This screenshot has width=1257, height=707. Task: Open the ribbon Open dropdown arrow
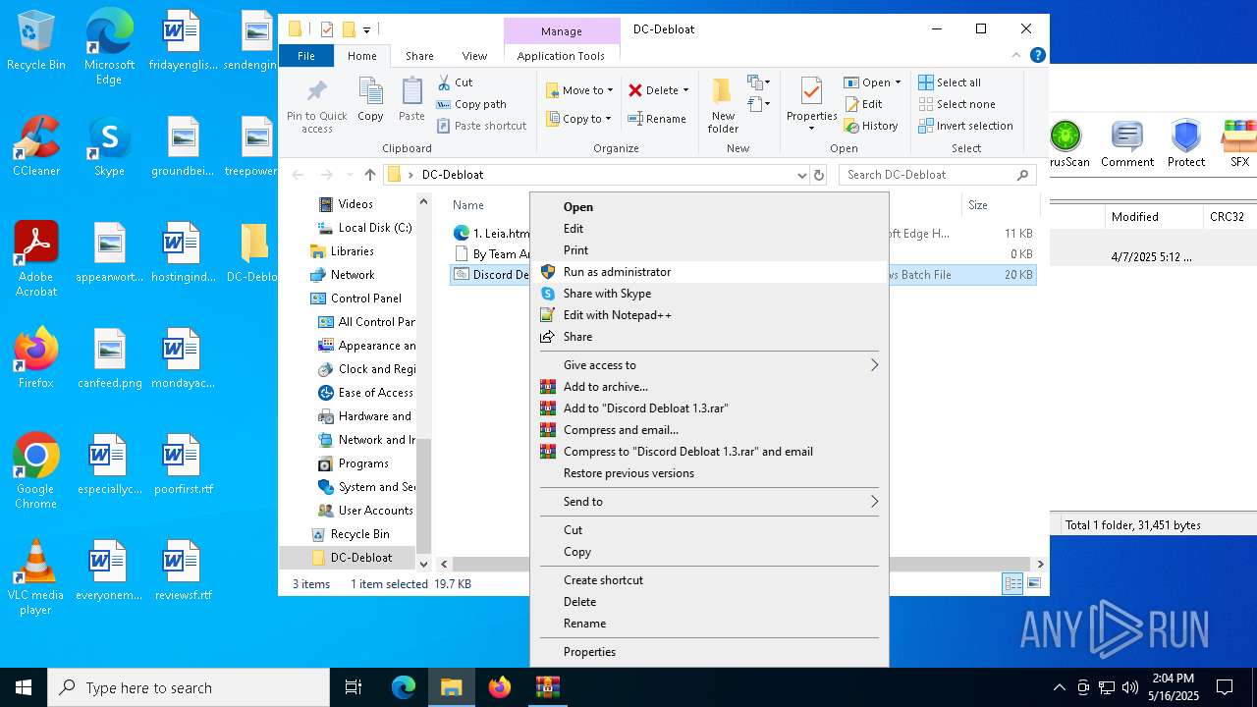coord(898,82)
